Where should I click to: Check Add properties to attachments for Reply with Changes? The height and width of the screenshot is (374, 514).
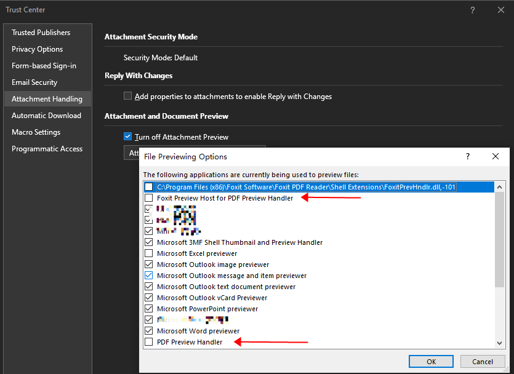coord(128,96)
